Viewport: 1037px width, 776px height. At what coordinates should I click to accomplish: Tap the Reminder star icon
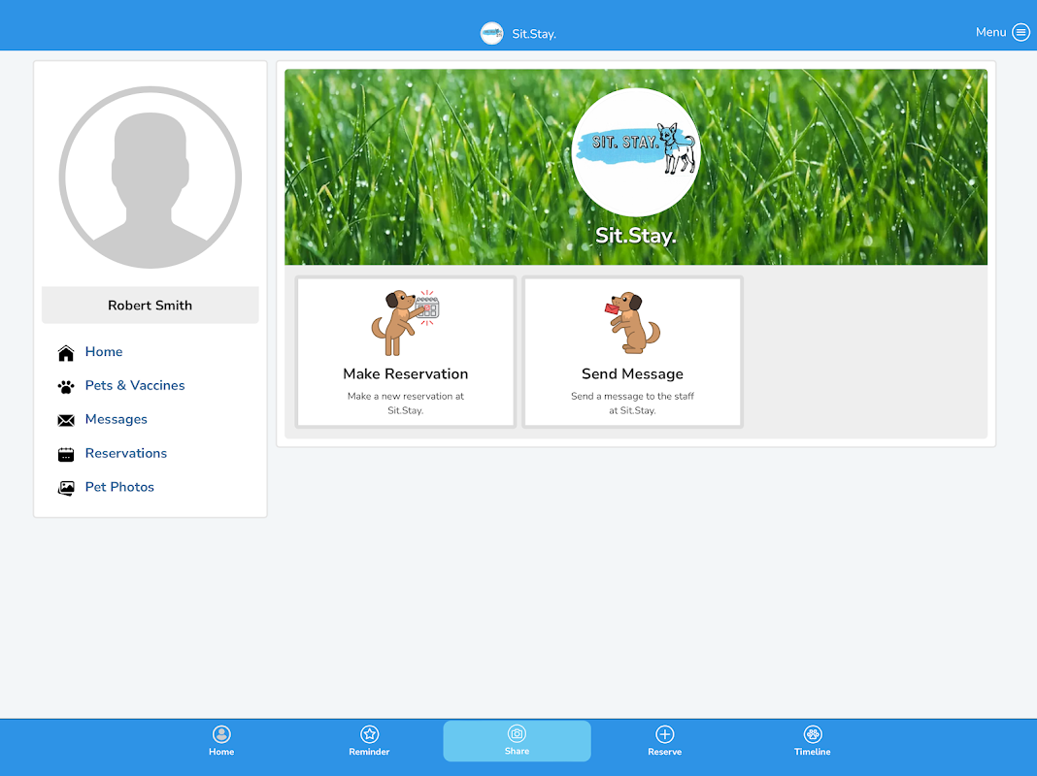pyautogui.click(x=369, y=734)
